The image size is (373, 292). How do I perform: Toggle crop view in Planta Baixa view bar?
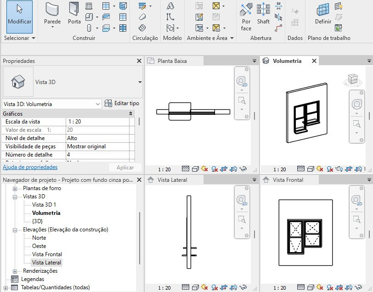click(224, 169)
